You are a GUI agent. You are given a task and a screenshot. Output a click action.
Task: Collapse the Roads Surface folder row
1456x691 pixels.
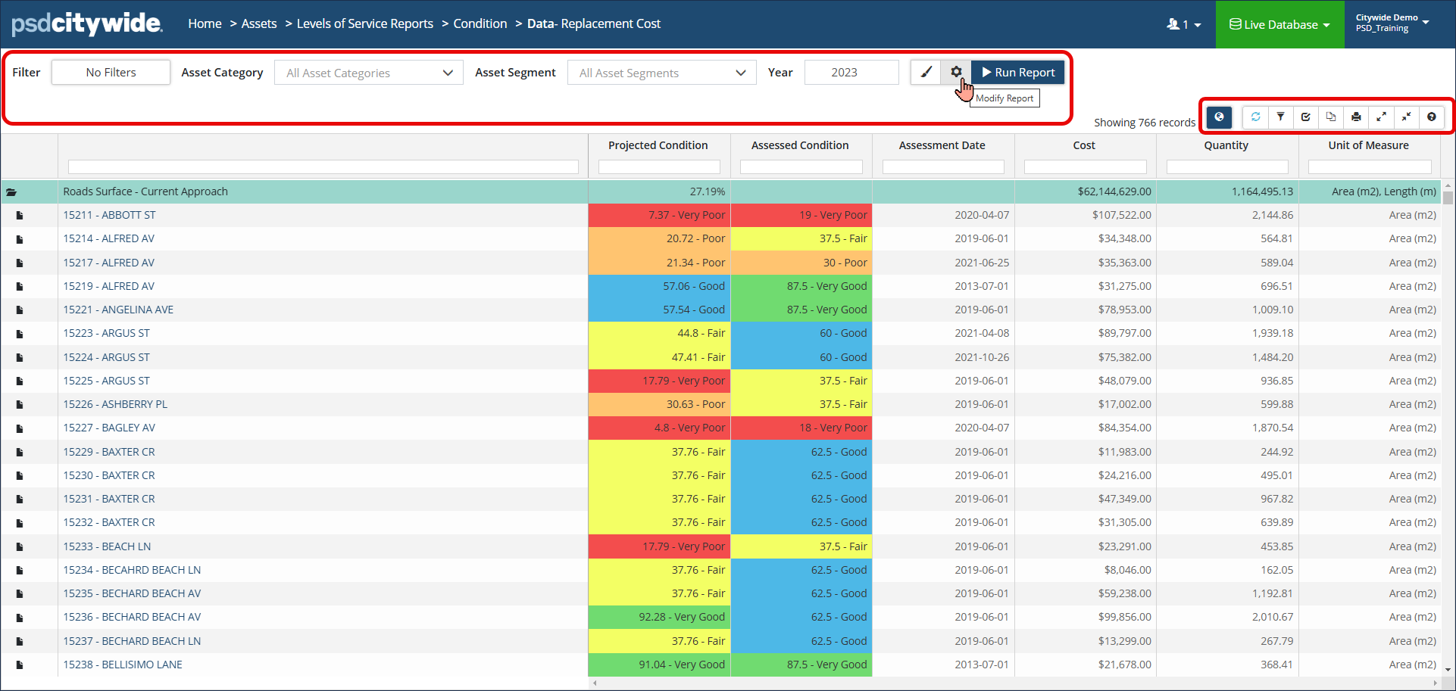click(x=11, y=192)
